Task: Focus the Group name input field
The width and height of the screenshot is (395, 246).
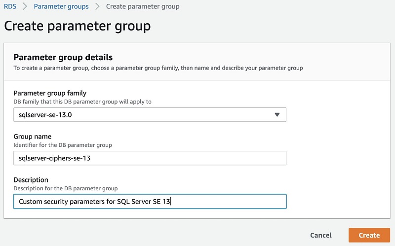Action: tap(150, 158)
